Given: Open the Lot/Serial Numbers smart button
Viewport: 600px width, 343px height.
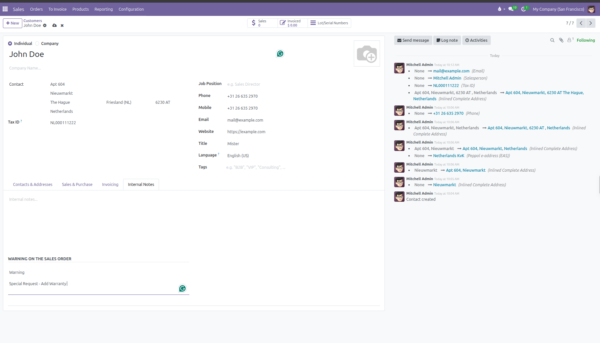Looking at the screenshot, I should tap(329, 23).
